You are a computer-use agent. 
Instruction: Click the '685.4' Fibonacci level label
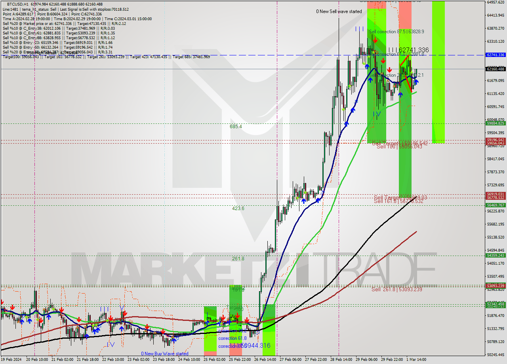[x=236, y=126]
